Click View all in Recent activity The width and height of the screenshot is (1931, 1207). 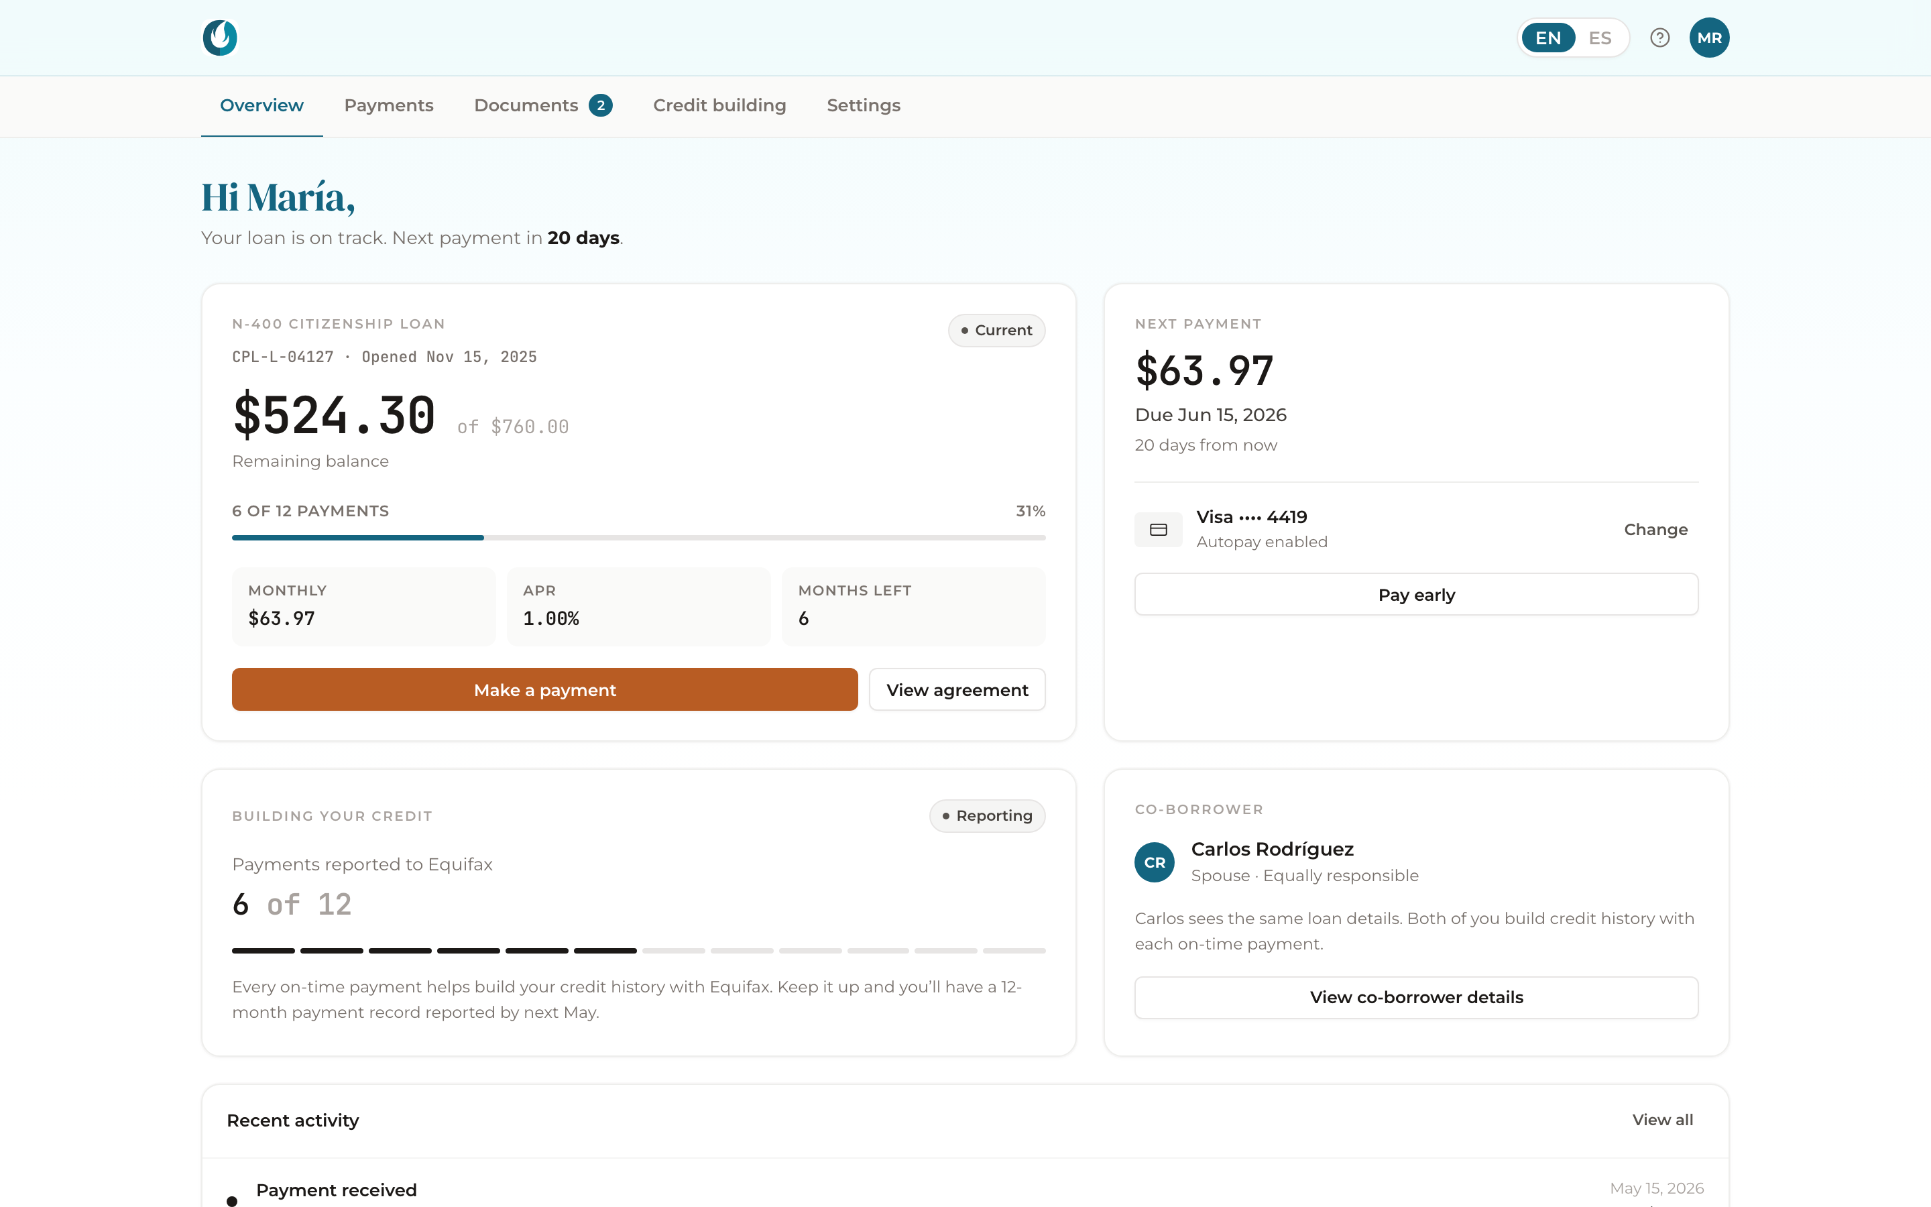1663,1120
